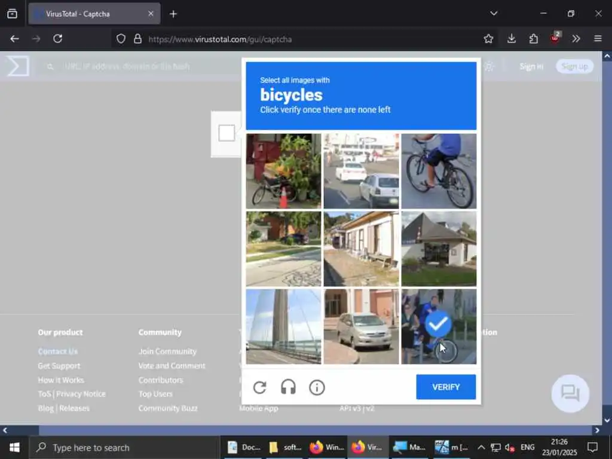
Task: Open uBlock Origin extension icon
Action: coord(555,38)
